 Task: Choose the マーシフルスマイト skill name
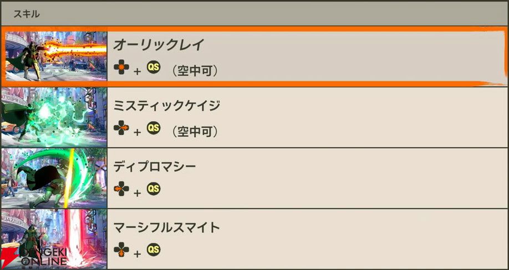(166, 228)
